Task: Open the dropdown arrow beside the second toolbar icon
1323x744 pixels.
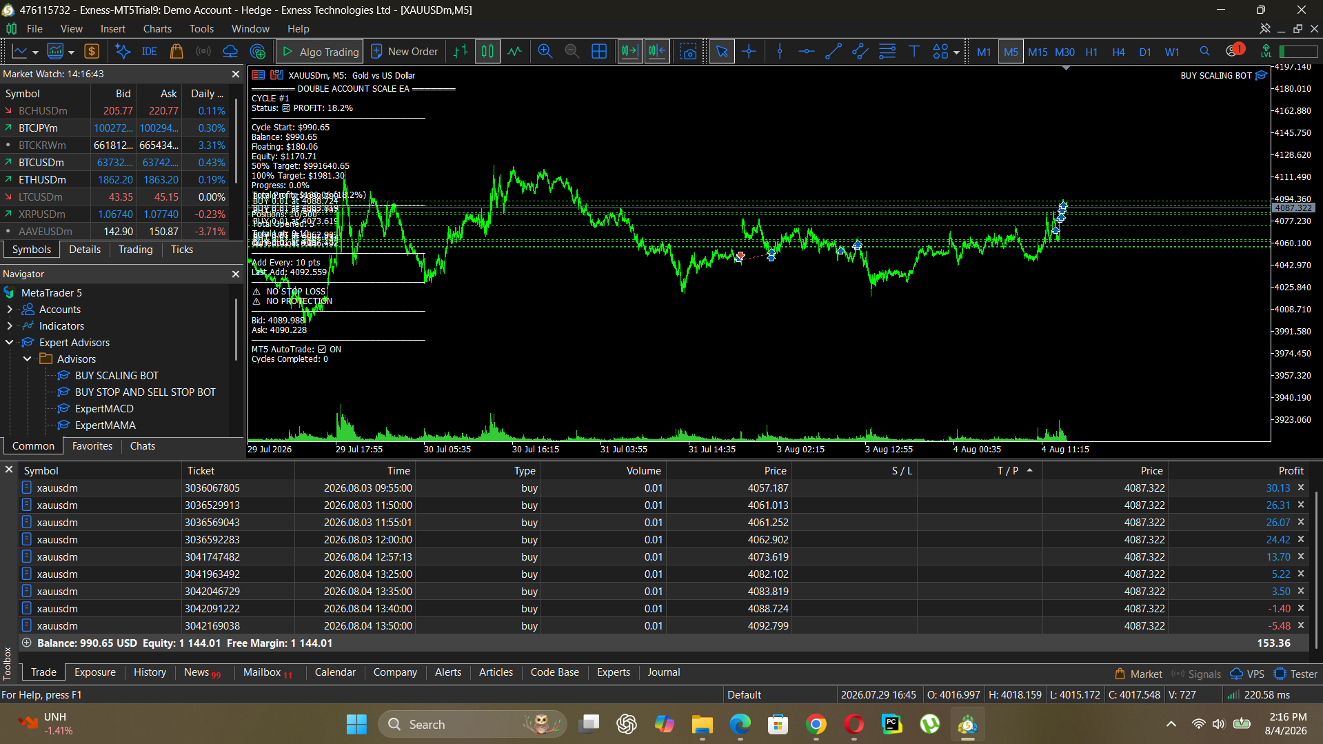Action: [x=71, y=52]
